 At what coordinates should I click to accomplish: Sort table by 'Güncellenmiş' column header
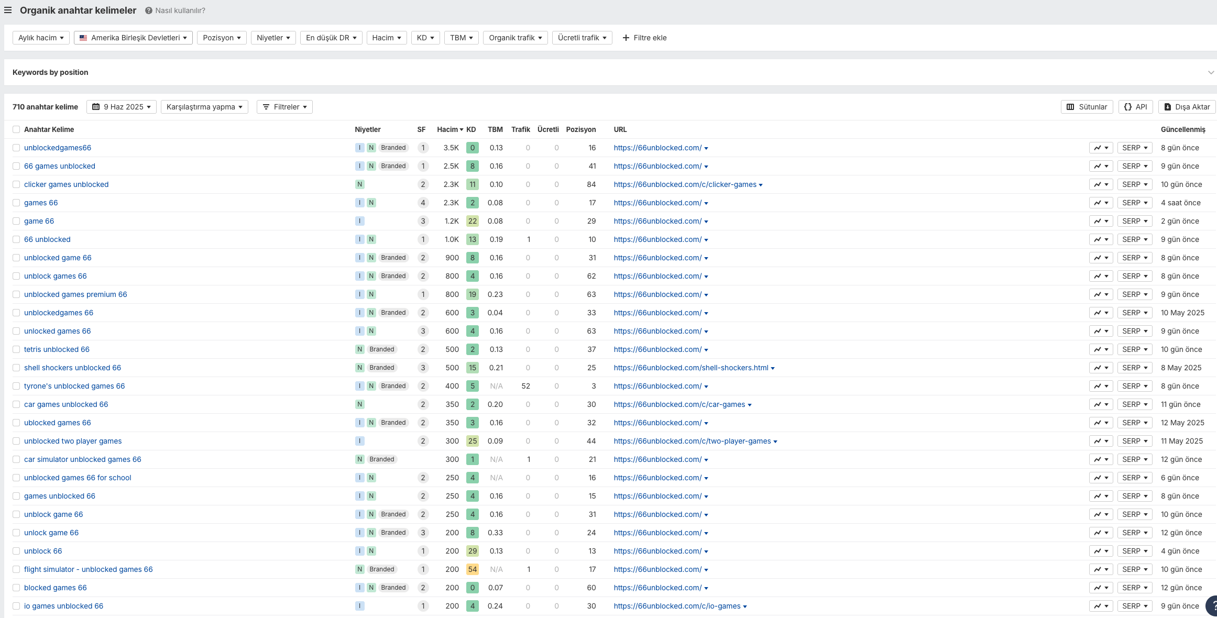tap(1183, 129)
